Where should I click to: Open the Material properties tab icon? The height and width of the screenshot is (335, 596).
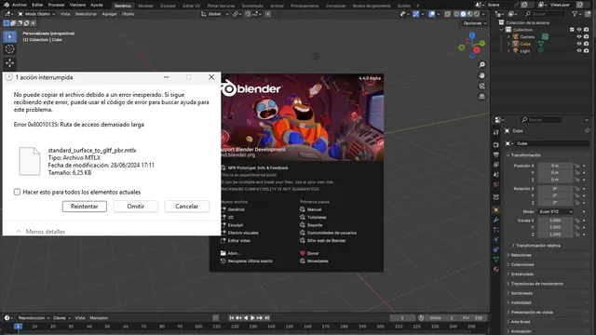pyautogui.click(x=496, y=269)
